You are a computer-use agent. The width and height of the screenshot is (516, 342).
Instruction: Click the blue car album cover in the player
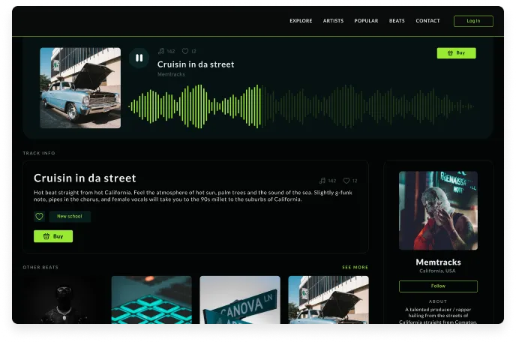click(80, 88)
